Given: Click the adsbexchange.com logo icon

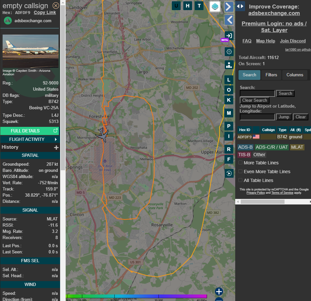Looking at the screenshot, I should tap(8, 21).
